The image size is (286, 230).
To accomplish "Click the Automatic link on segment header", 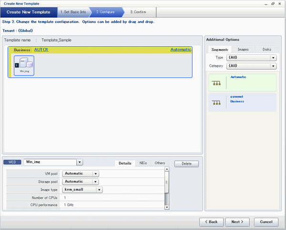I will click(x=180, y=50).
